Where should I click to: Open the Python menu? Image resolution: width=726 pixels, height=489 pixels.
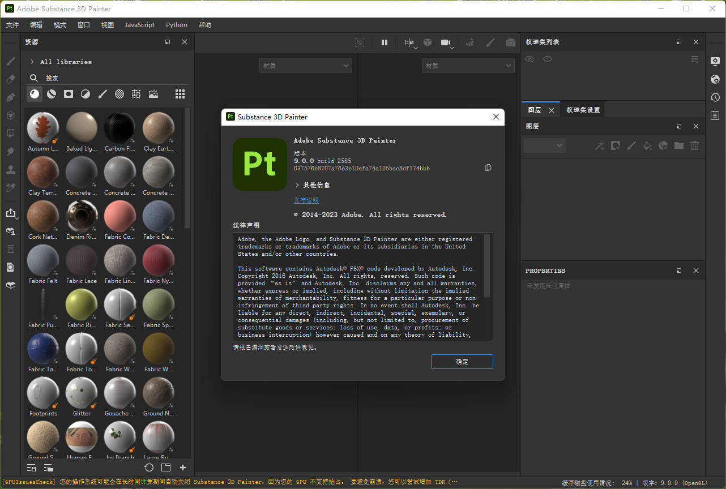(177, 25)
